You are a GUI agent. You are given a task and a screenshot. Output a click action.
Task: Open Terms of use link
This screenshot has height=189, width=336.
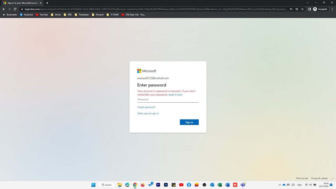tap(302, 178)
